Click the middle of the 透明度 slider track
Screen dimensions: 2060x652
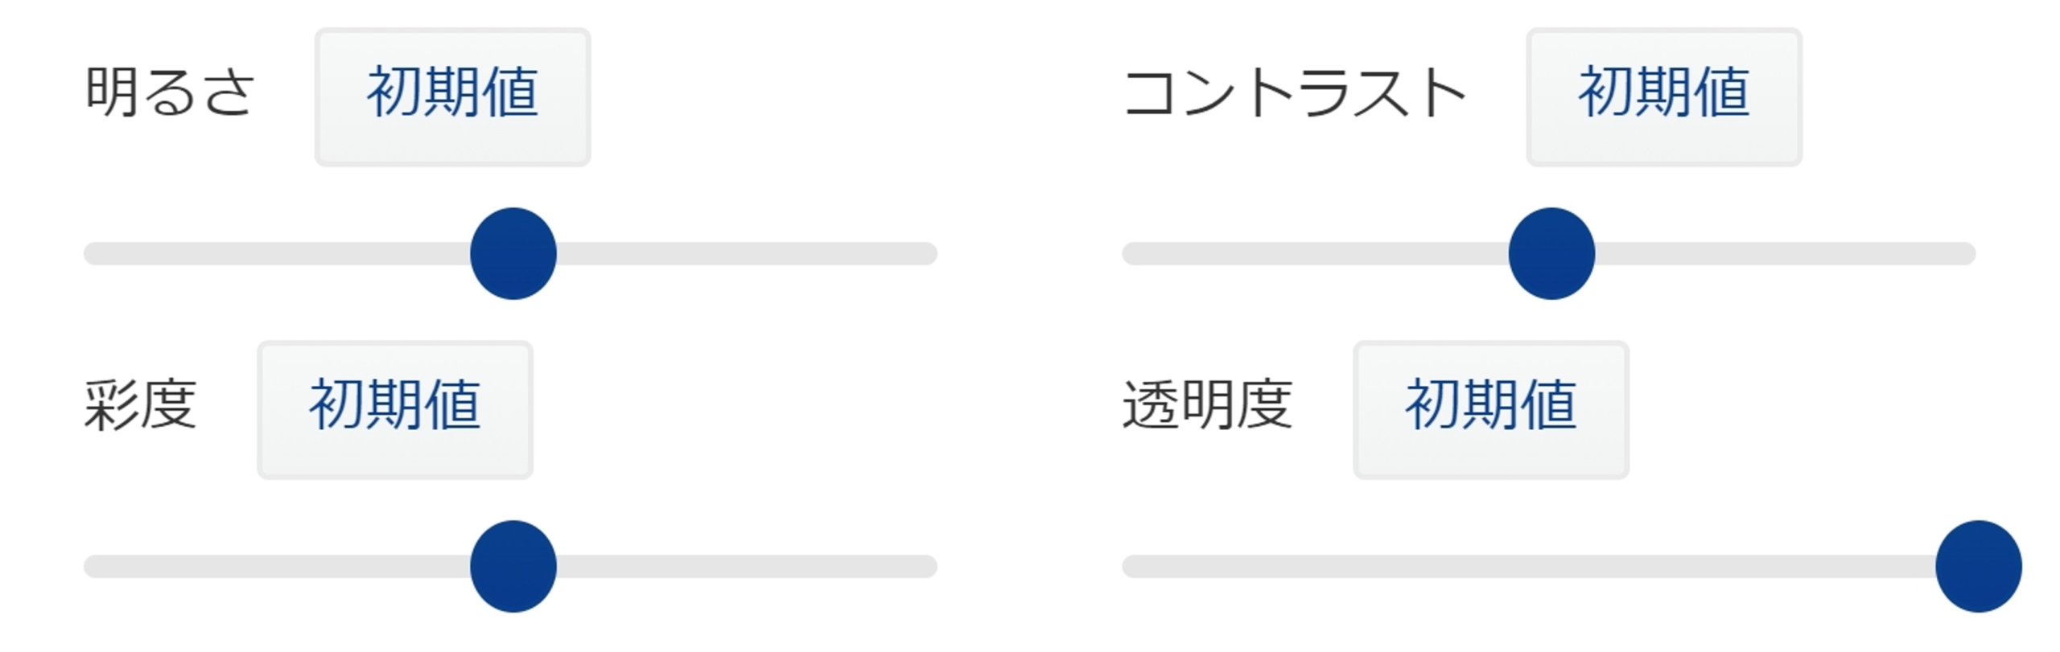tap(1549, 566)
